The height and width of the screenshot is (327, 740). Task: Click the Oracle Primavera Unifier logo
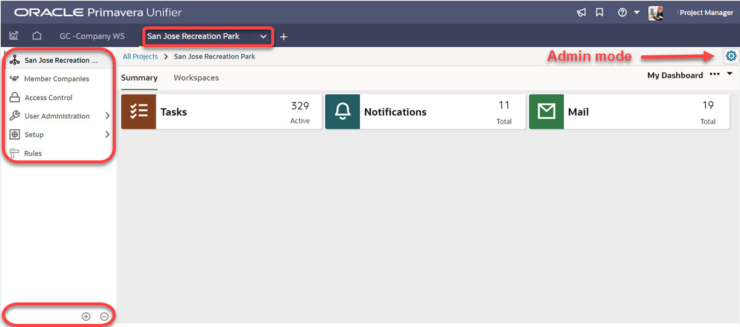(x=97, y=12)
